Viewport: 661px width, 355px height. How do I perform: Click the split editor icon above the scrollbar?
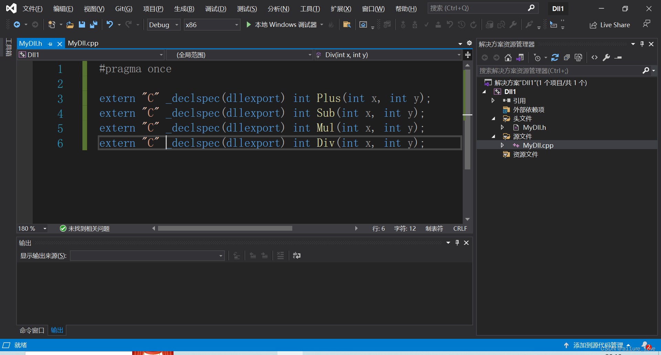(468, 55)
